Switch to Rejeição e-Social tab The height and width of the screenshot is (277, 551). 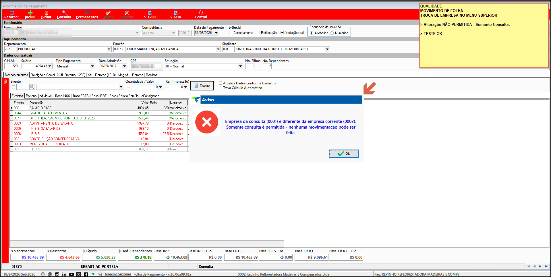(x=43, y=75)
